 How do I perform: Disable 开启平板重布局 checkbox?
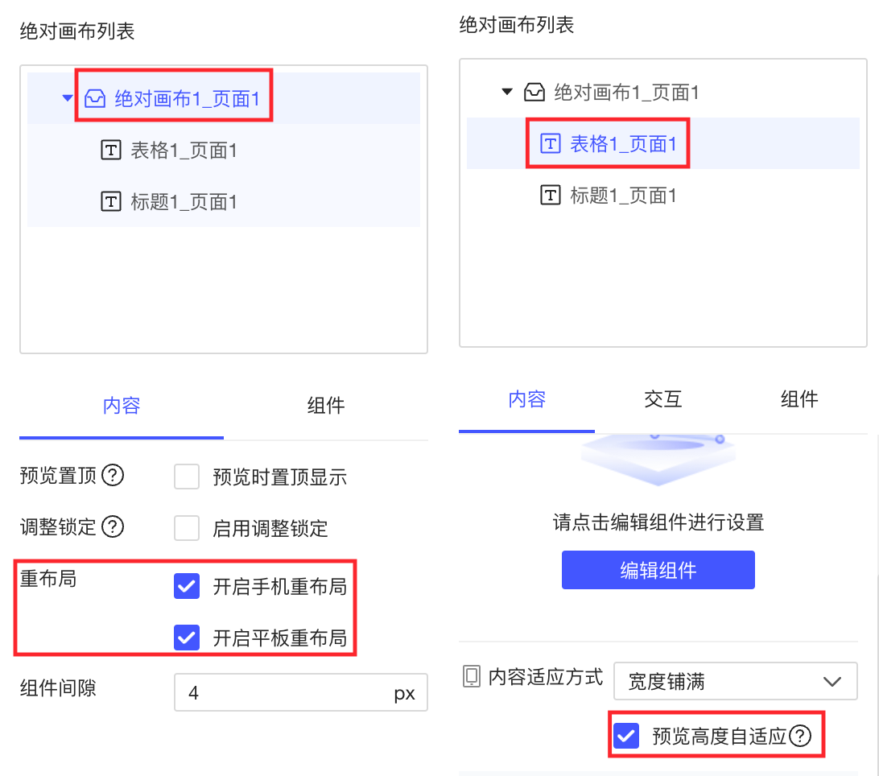(187, 638)
